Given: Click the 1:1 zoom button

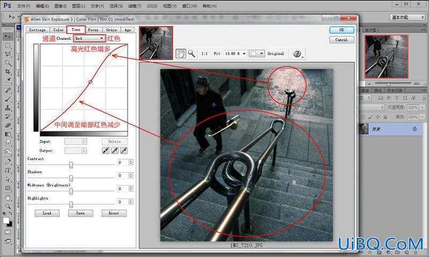Looking at the screenshot, I should (x=204, y=54).
